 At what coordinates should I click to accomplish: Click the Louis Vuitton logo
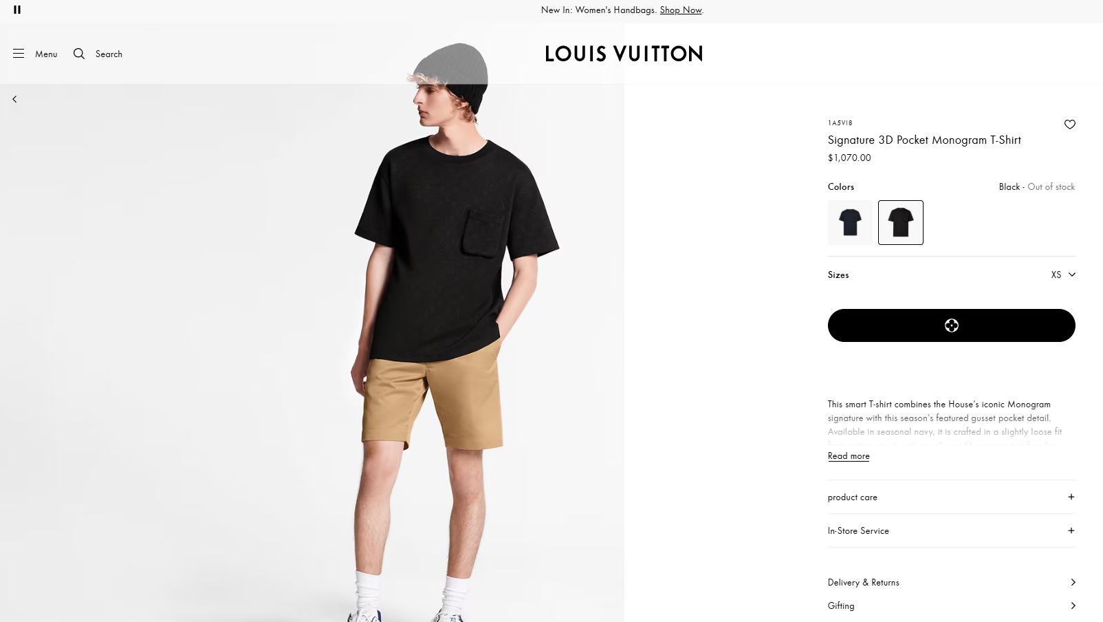pos(624,54)
